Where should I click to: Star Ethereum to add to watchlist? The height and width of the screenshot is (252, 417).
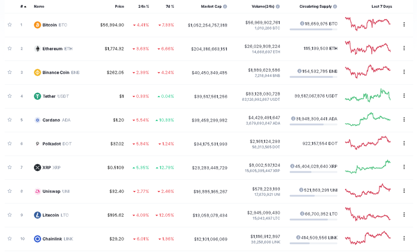pos(9,48)
